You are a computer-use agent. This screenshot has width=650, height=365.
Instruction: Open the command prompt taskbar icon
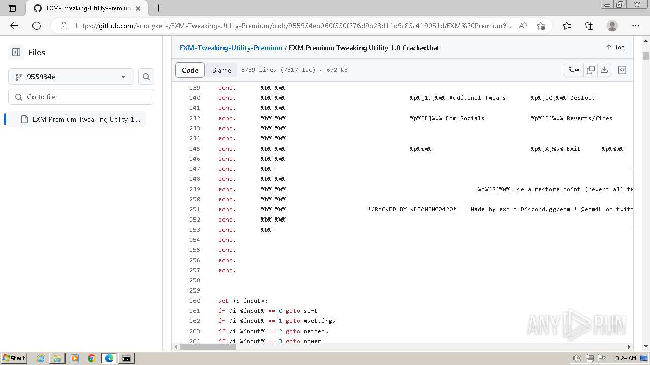click(x=126, y=358)
